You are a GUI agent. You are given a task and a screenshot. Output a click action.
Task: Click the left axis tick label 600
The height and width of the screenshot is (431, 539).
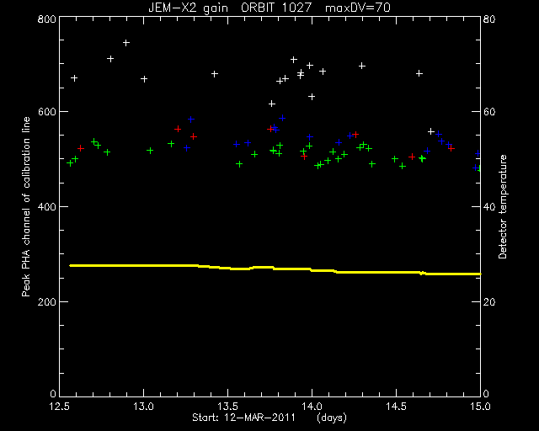[47, 112]
